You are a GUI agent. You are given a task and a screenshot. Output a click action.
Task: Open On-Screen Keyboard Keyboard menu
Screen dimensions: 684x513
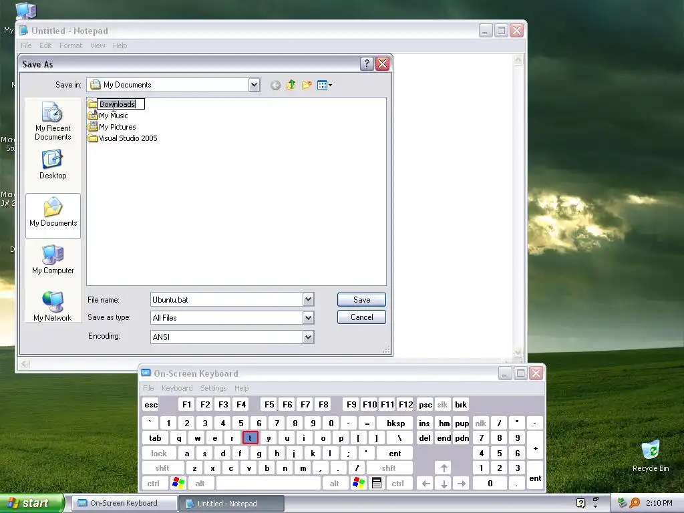pos(176,388)
